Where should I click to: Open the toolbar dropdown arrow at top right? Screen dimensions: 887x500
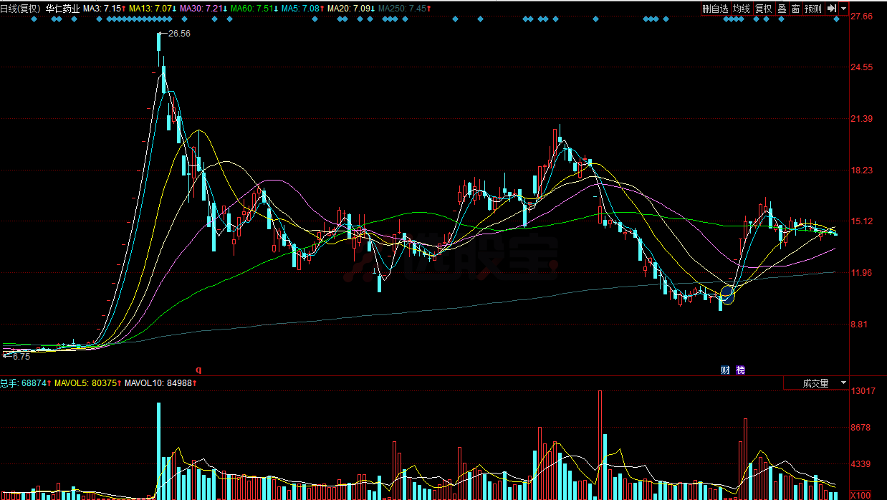(843, 9)
